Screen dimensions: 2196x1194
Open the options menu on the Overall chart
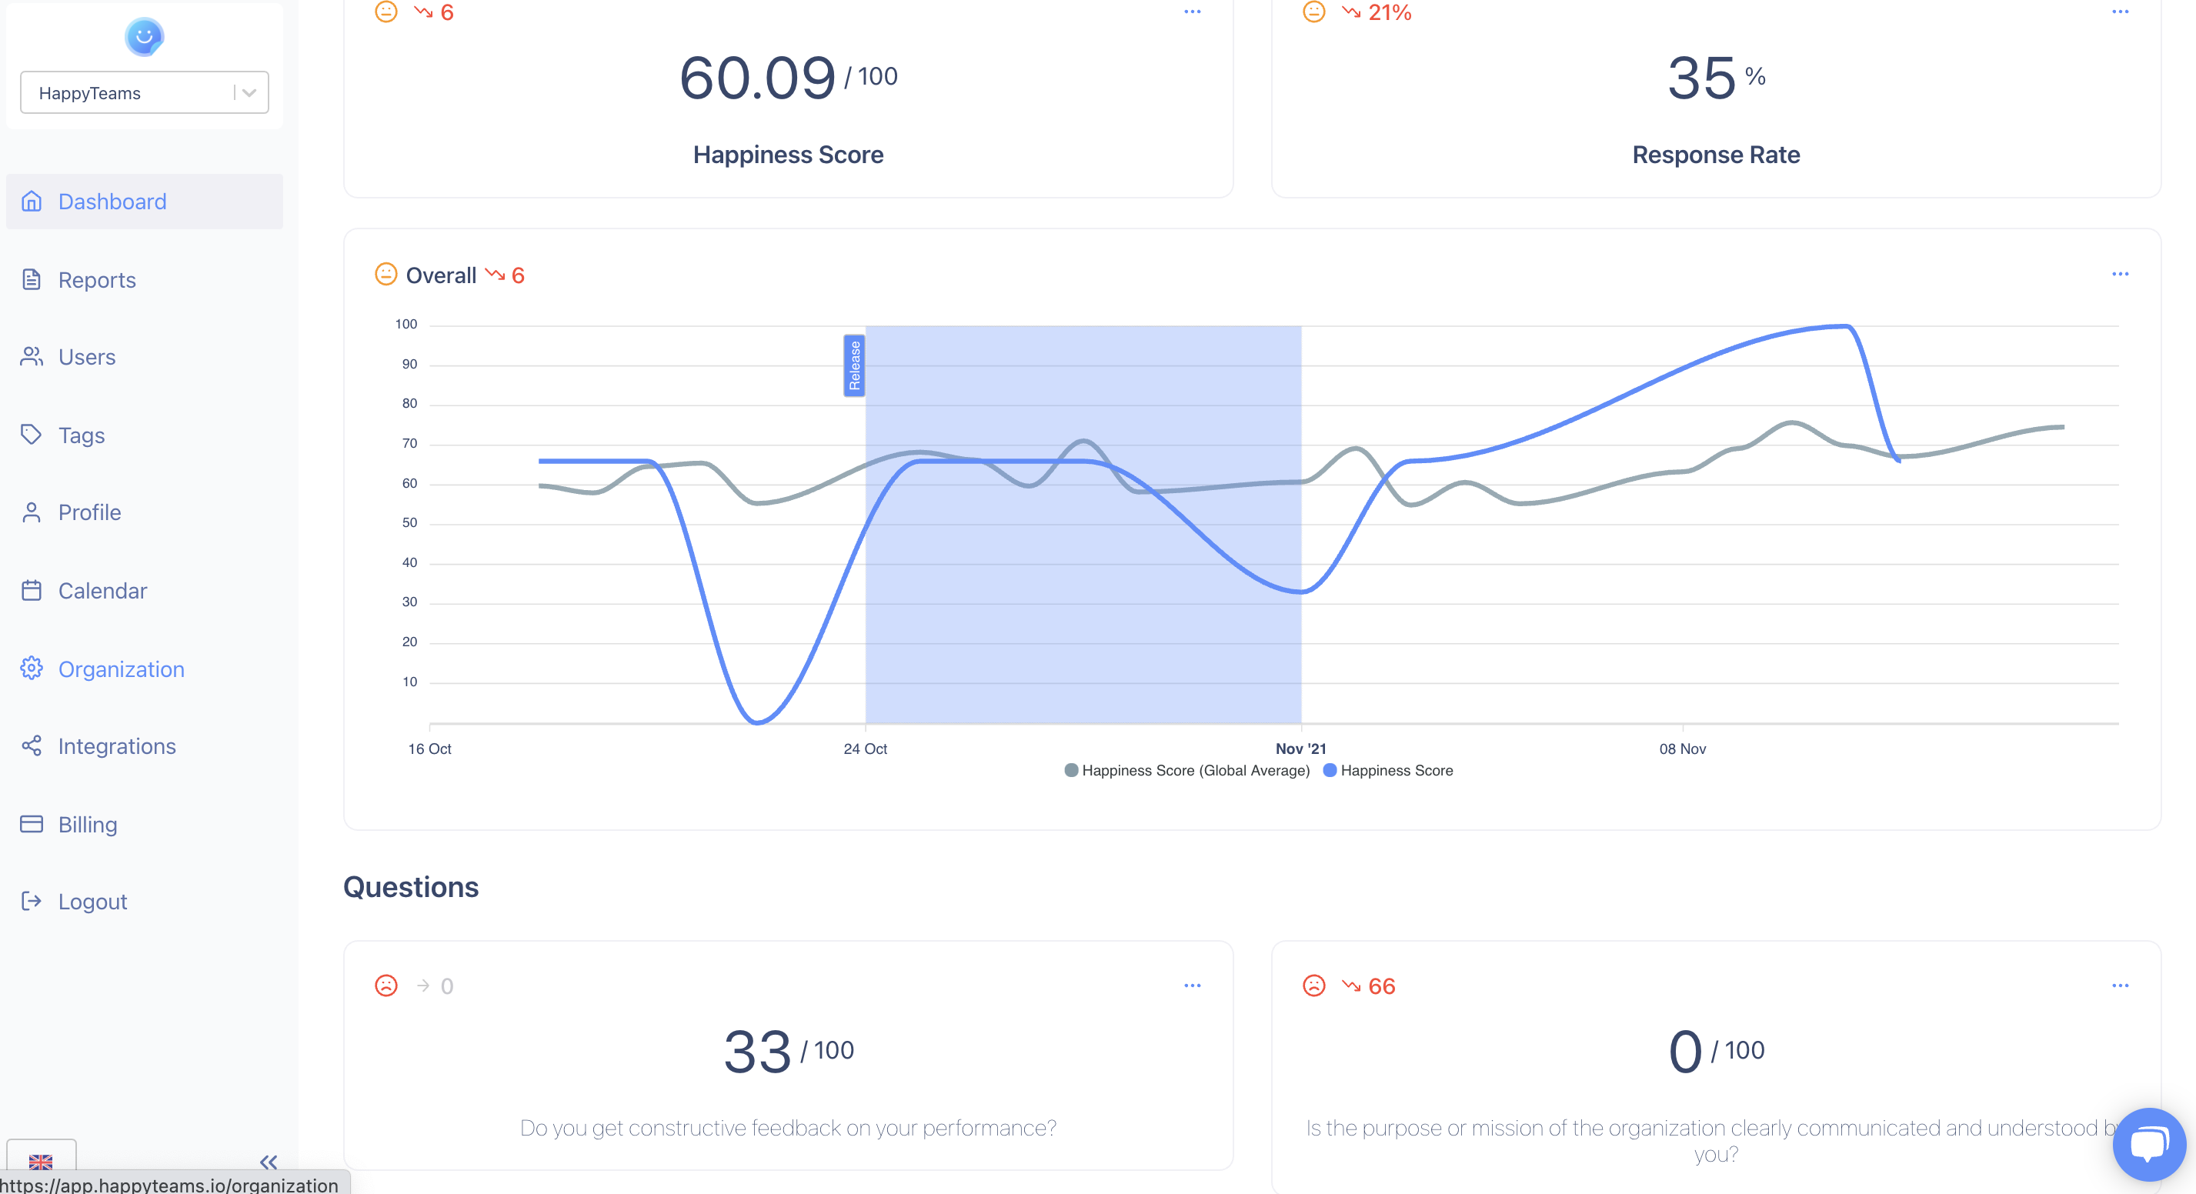[x=2120, y=274]
